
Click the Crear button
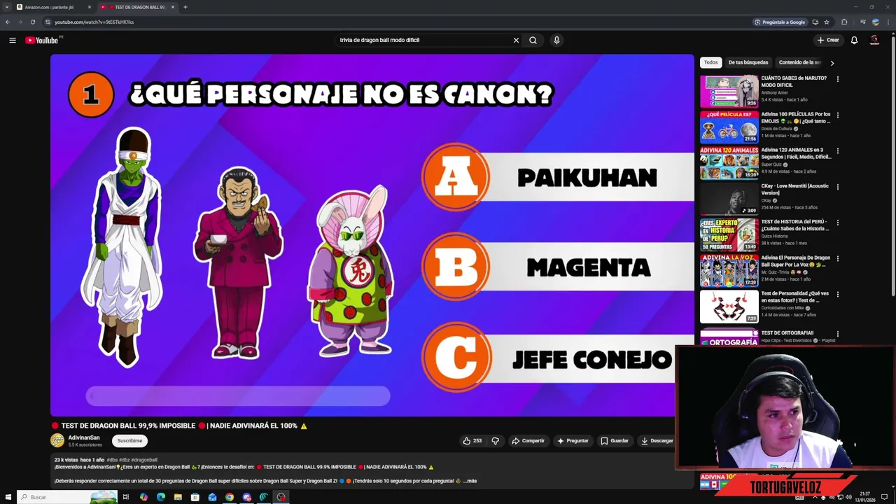[x=828, y=40]
